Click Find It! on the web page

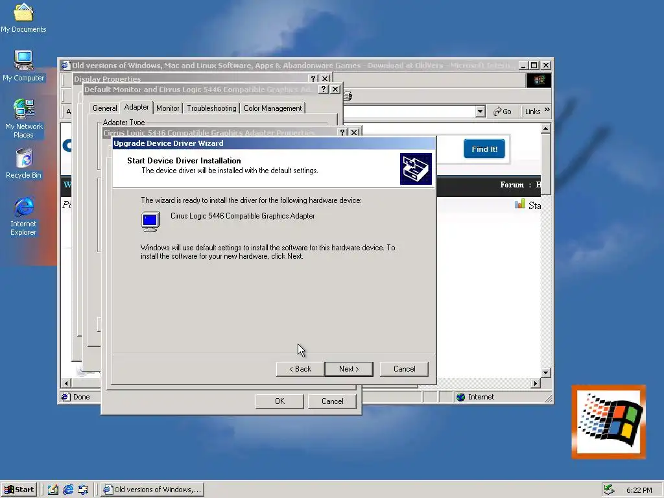pyautogui.click(x=484, y=149)
